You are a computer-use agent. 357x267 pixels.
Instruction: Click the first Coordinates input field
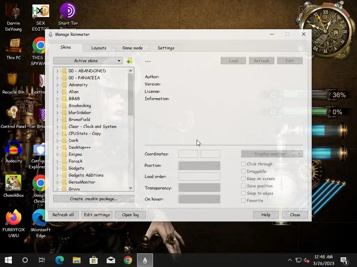pos(188,154)
